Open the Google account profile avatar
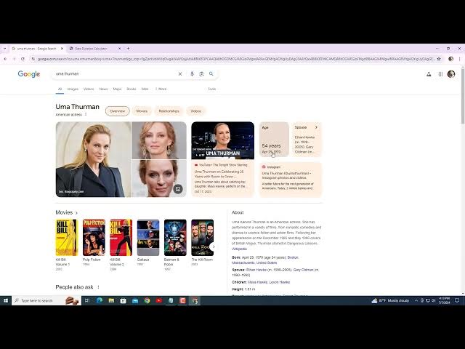 [x=451, y=74]
